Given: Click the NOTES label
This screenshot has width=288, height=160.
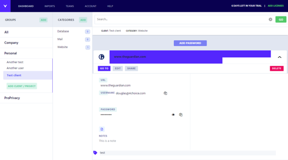Looking at the screenshot, I should [x=103, y=136].
